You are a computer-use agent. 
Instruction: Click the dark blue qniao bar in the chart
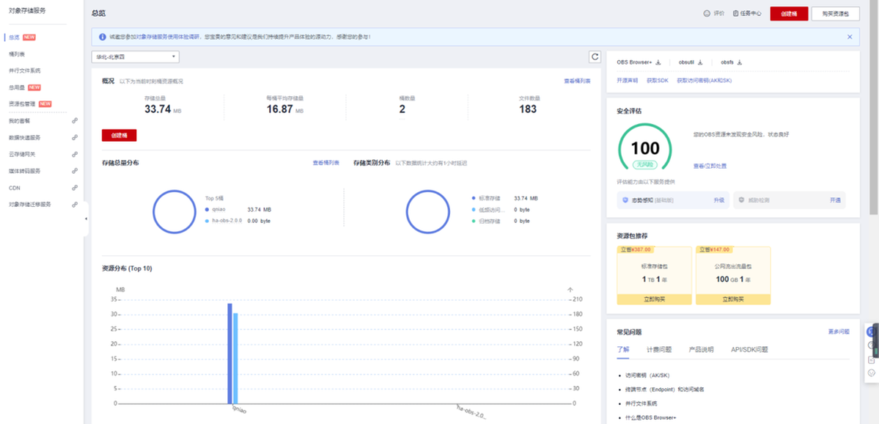pos(230,354)
